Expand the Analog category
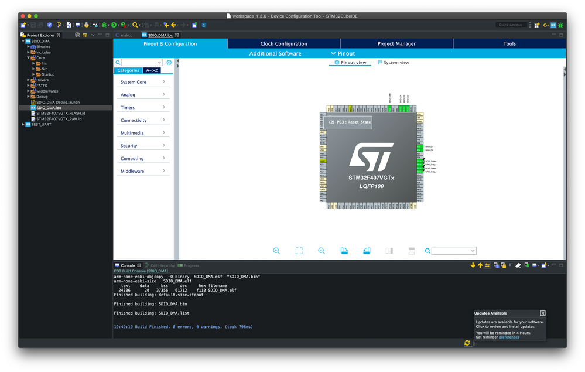Image resolution: width=585 pixels, height=372 pixels. pyautogui.click(x=143, y=94)
